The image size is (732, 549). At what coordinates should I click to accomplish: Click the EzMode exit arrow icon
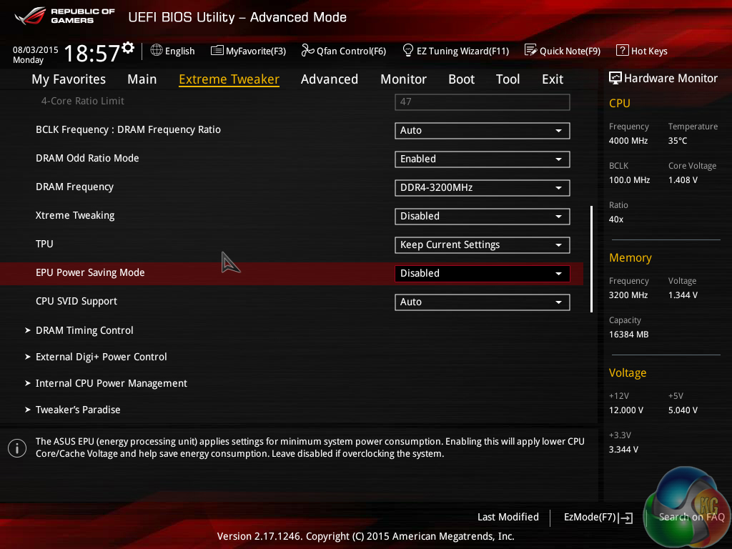(625, 518)
